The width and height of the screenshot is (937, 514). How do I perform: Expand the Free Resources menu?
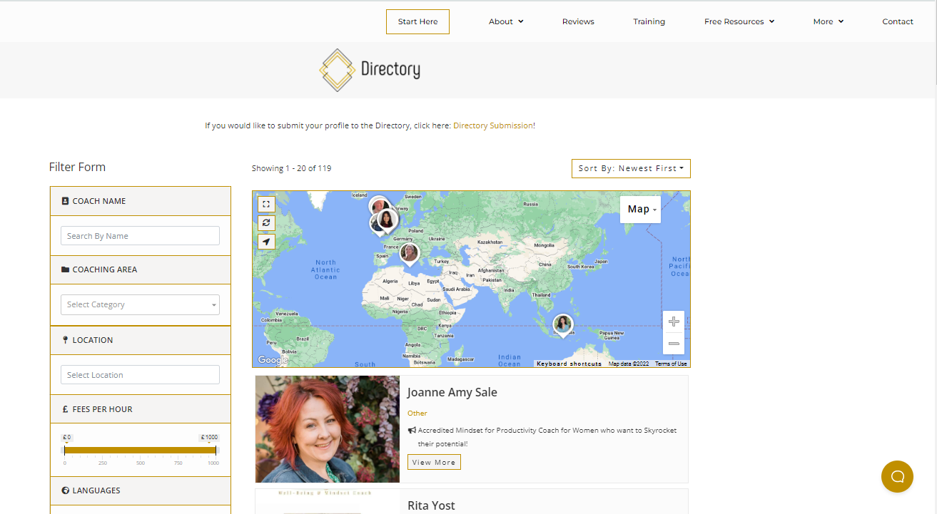[739, 21]
